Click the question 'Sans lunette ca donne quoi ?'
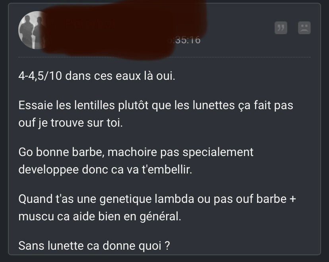The height and width of the screenshot is (262, 329). coord(94,246)
